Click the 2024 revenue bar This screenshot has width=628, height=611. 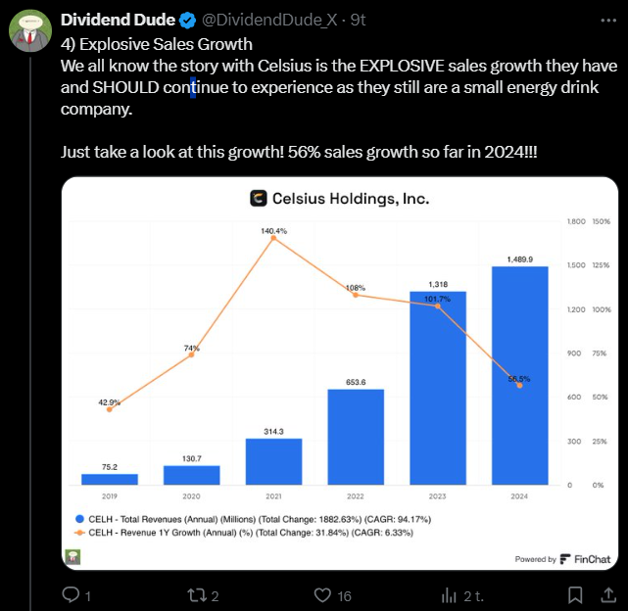[519, 375]
